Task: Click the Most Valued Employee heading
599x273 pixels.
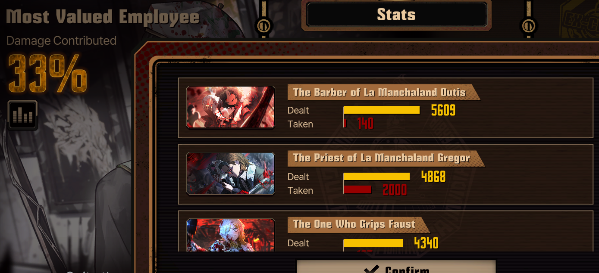Action: tap(103, 17)
